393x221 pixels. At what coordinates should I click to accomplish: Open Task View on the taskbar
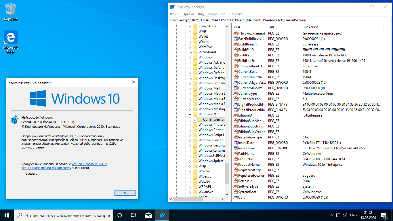pos(133,215)
